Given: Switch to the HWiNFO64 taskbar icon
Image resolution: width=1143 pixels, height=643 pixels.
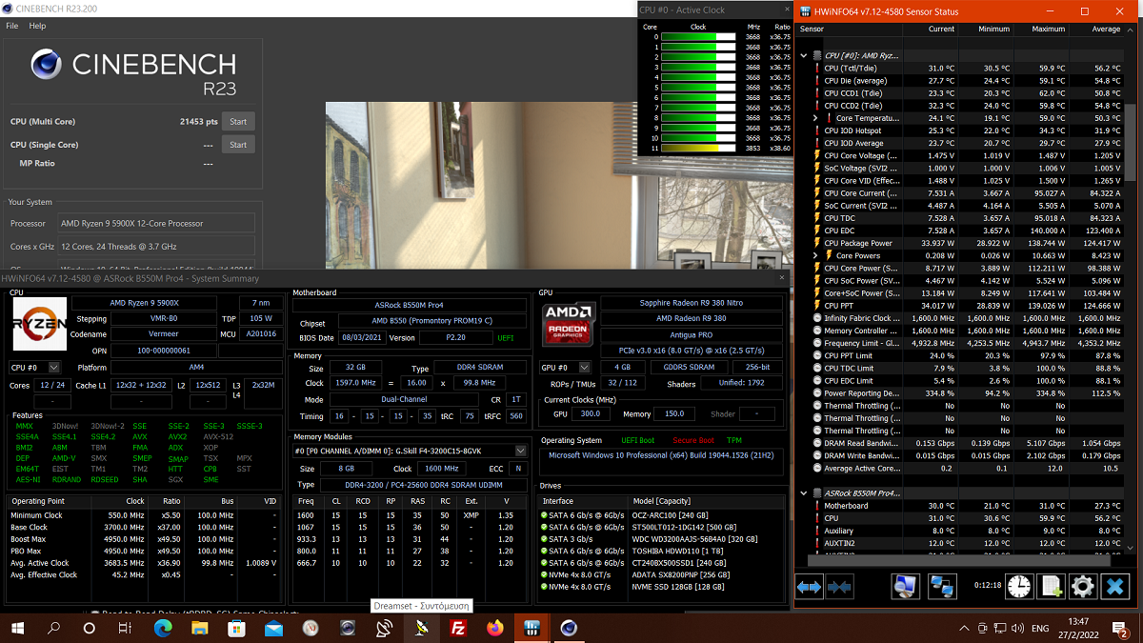Looking at the screenshot, I should (532, 628).
